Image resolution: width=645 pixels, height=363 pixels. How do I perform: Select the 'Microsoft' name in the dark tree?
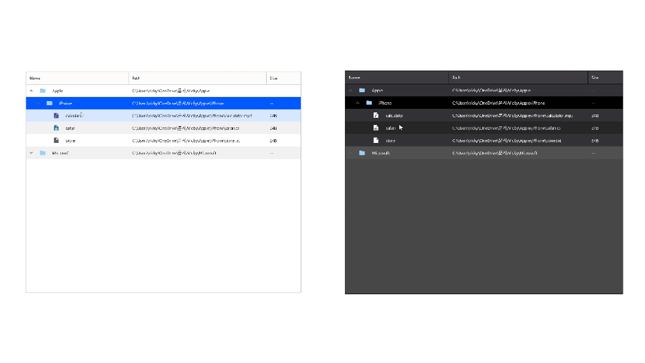pyautogui.click(x=381, y=153)
